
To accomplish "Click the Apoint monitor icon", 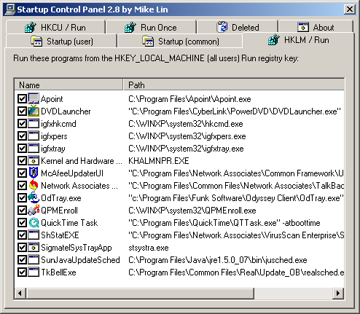I will 34,99.
